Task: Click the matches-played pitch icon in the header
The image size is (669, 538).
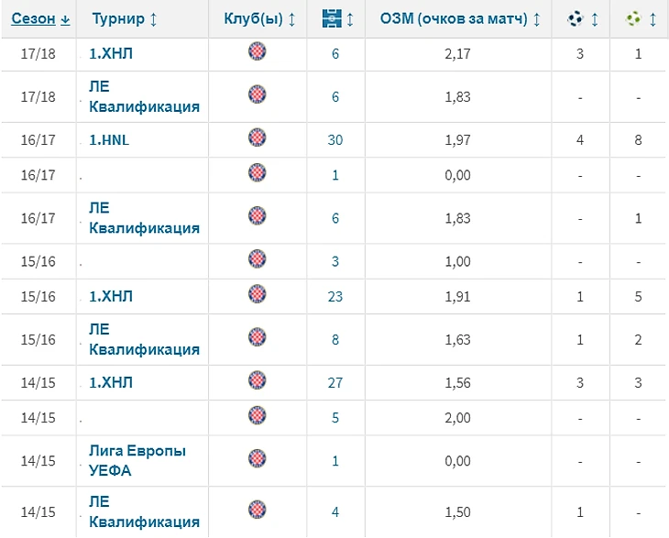Action: pyautogui.click(x=334, y=18)
